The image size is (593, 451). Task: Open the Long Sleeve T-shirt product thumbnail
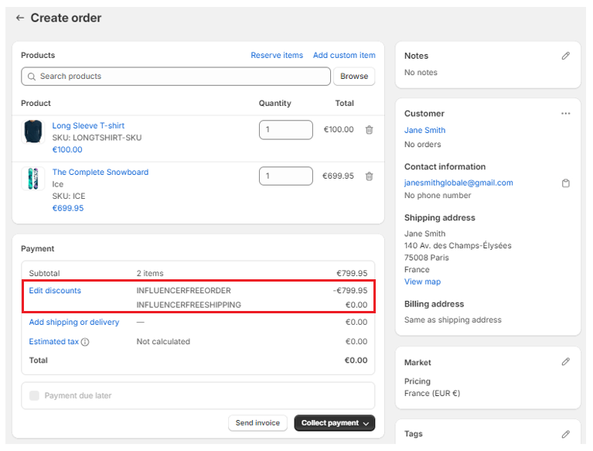point(33,132)
